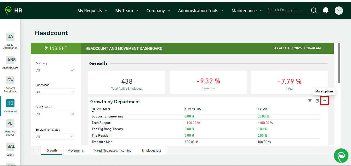Click the Search Employee input field
The image size is (351, 166).
[288, 10]
